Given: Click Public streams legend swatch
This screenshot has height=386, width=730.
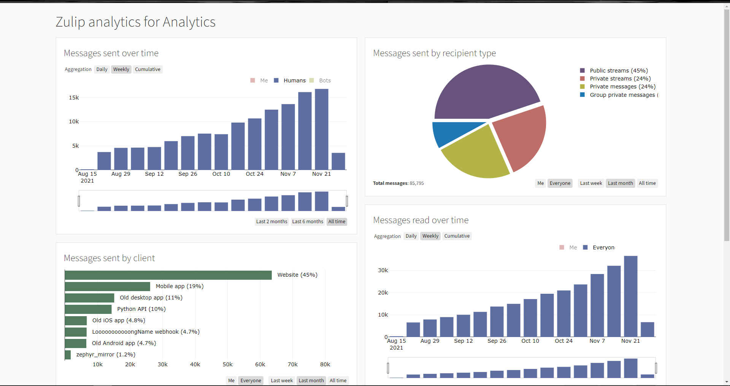Looking at the screenshot, I should click(x=582, y=71).
